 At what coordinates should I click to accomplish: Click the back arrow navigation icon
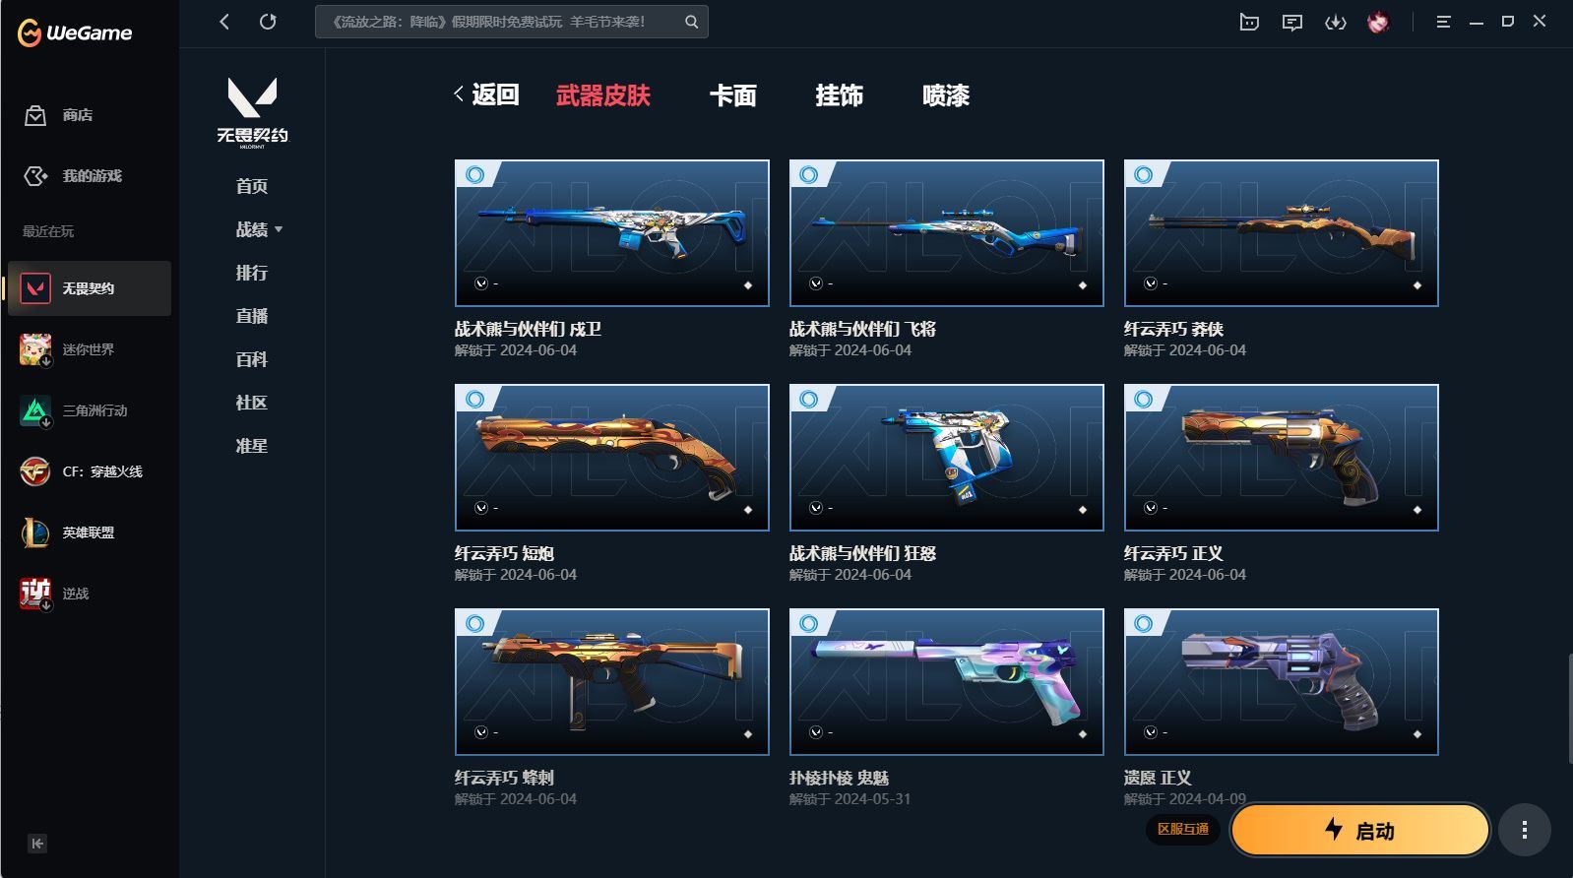[224, 22]
